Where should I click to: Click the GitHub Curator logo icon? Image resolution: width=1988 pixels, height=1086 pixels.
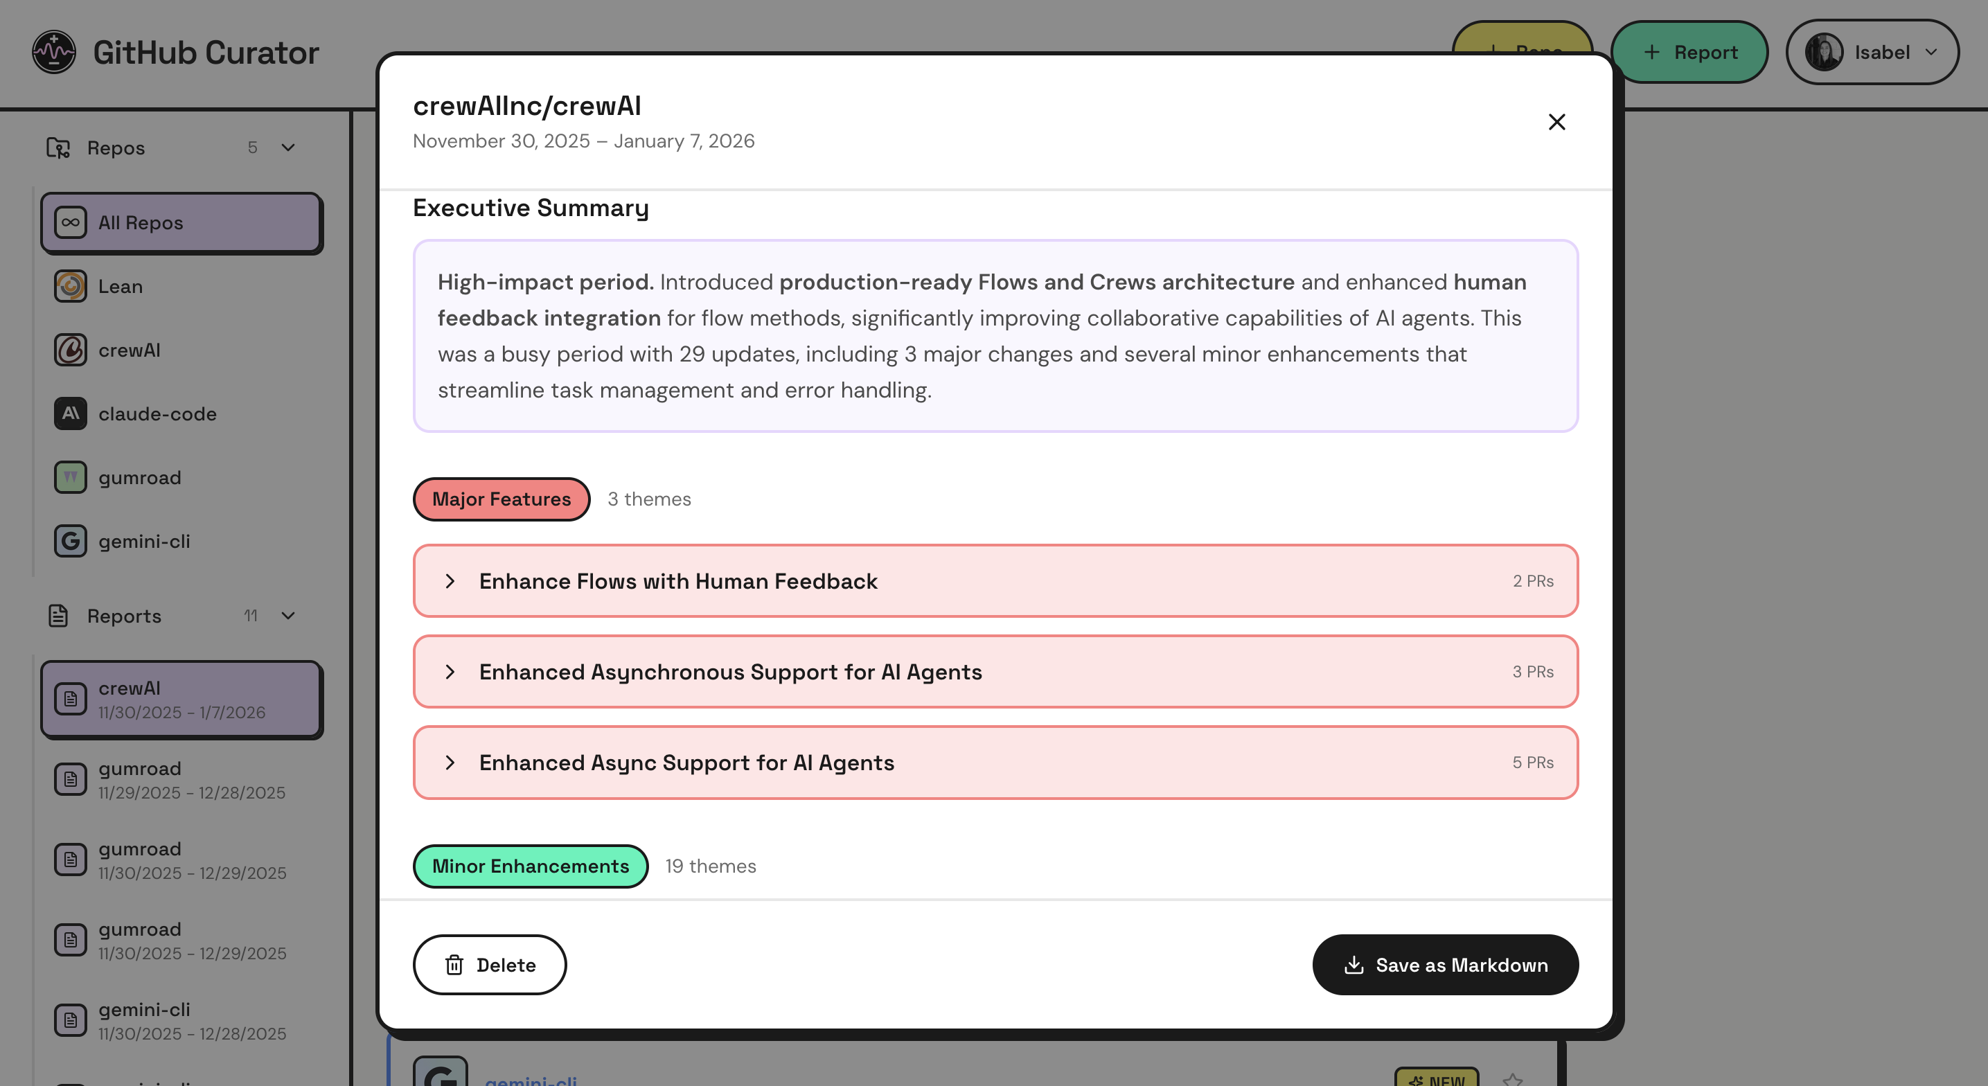click(54, 51)
